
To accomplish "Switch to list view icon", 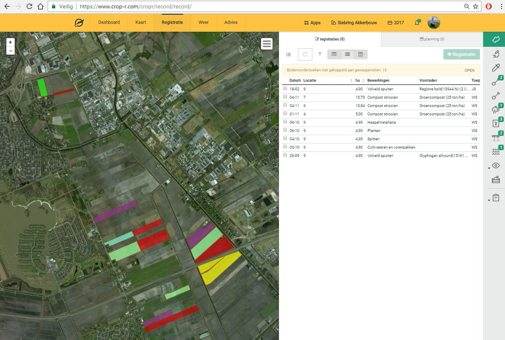I will tap(347, 54).
